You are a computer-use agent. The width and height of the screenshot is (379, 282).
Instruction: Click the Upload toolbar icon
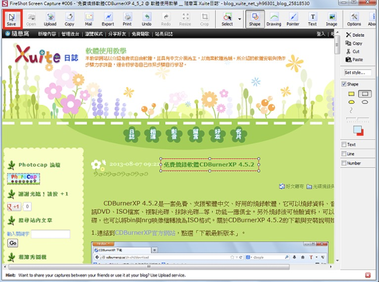tap(50, 19)
